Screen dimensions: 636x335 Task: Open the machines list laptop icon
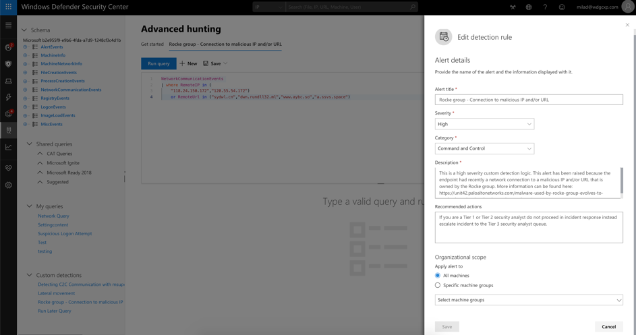(x=9, y=81)
